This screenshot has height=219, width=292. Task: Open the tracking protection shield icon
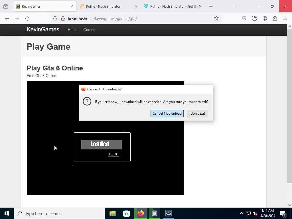55,18
